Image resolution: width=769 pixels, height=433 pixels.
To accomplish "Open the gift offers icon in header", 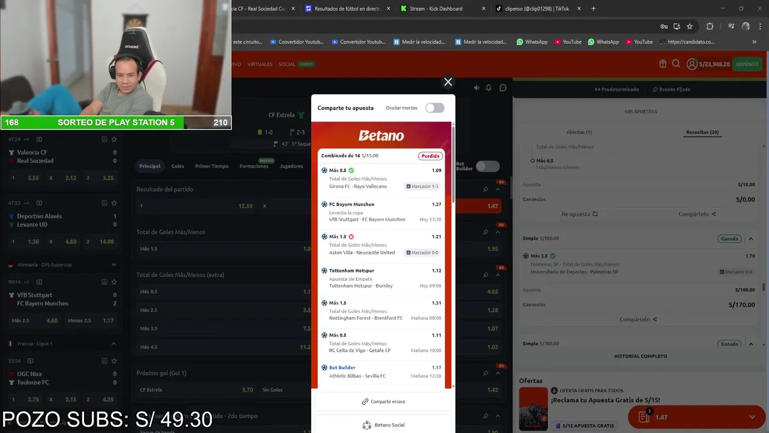I will [x=663, y=64].
